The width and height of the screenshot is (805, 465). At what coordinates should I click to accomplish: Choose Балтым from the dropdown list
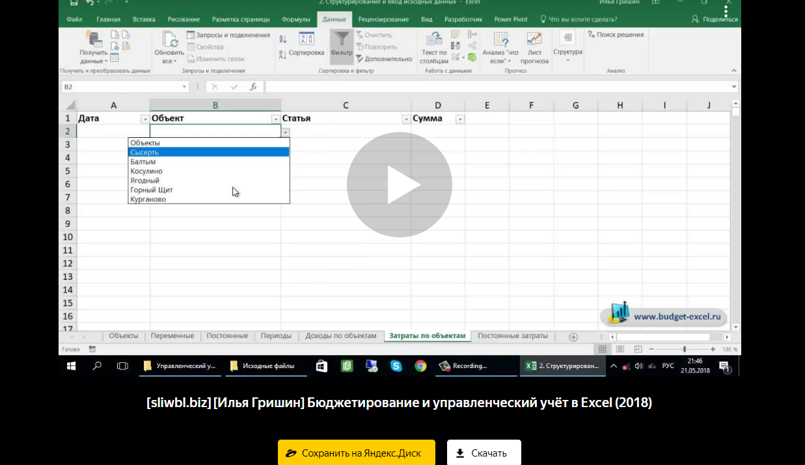(x=143, y=161)
